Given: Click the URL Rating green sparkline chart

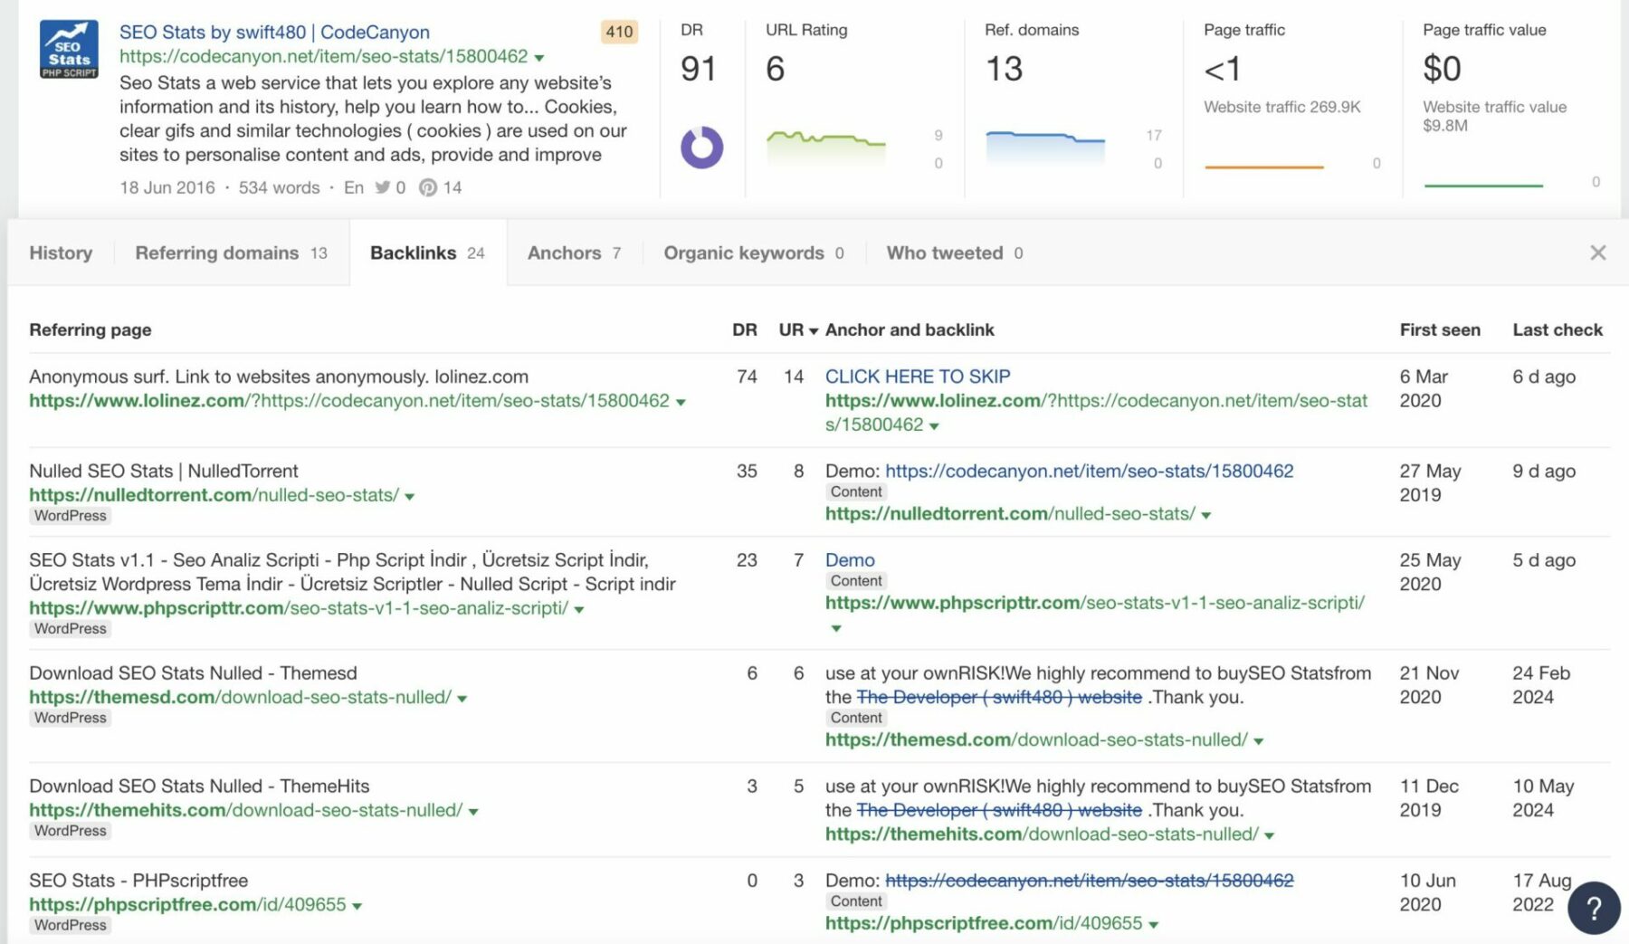Looking at the screenshot, I should coord(825,145).
